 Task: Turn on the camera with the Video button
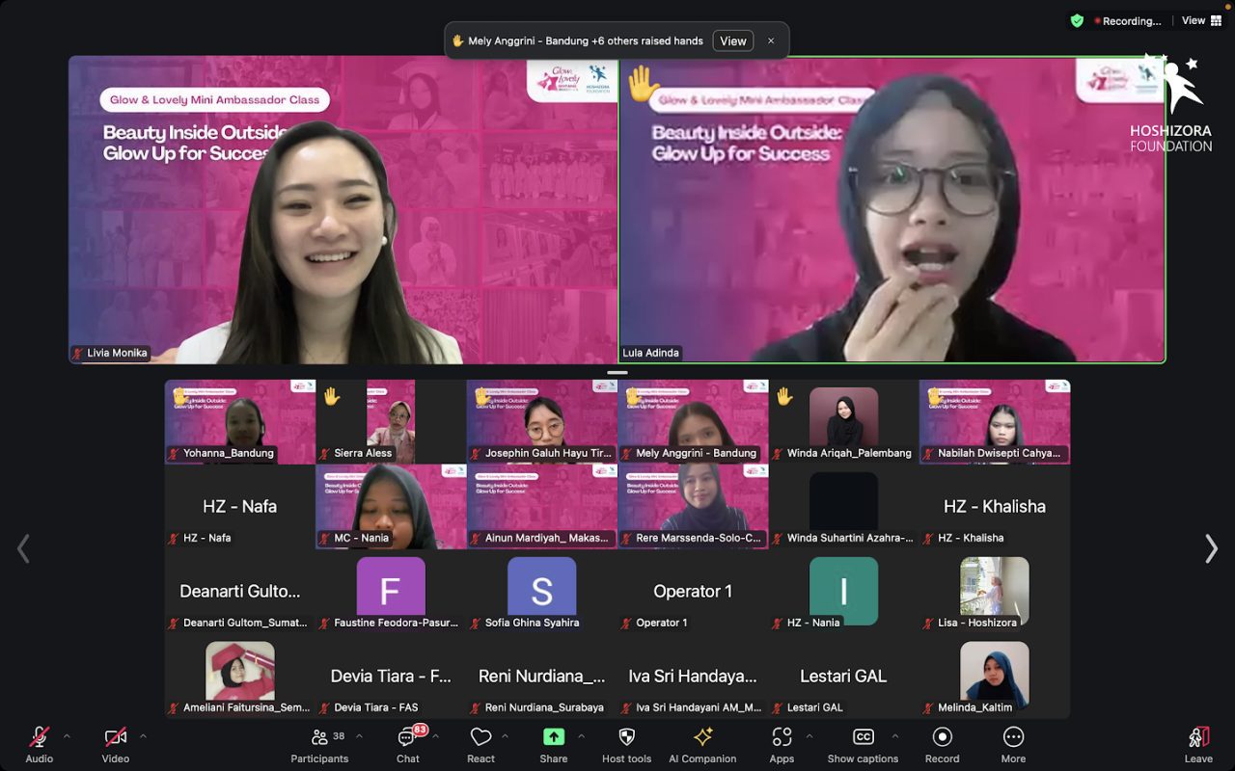pyautogui.click(x=116, y=745)
